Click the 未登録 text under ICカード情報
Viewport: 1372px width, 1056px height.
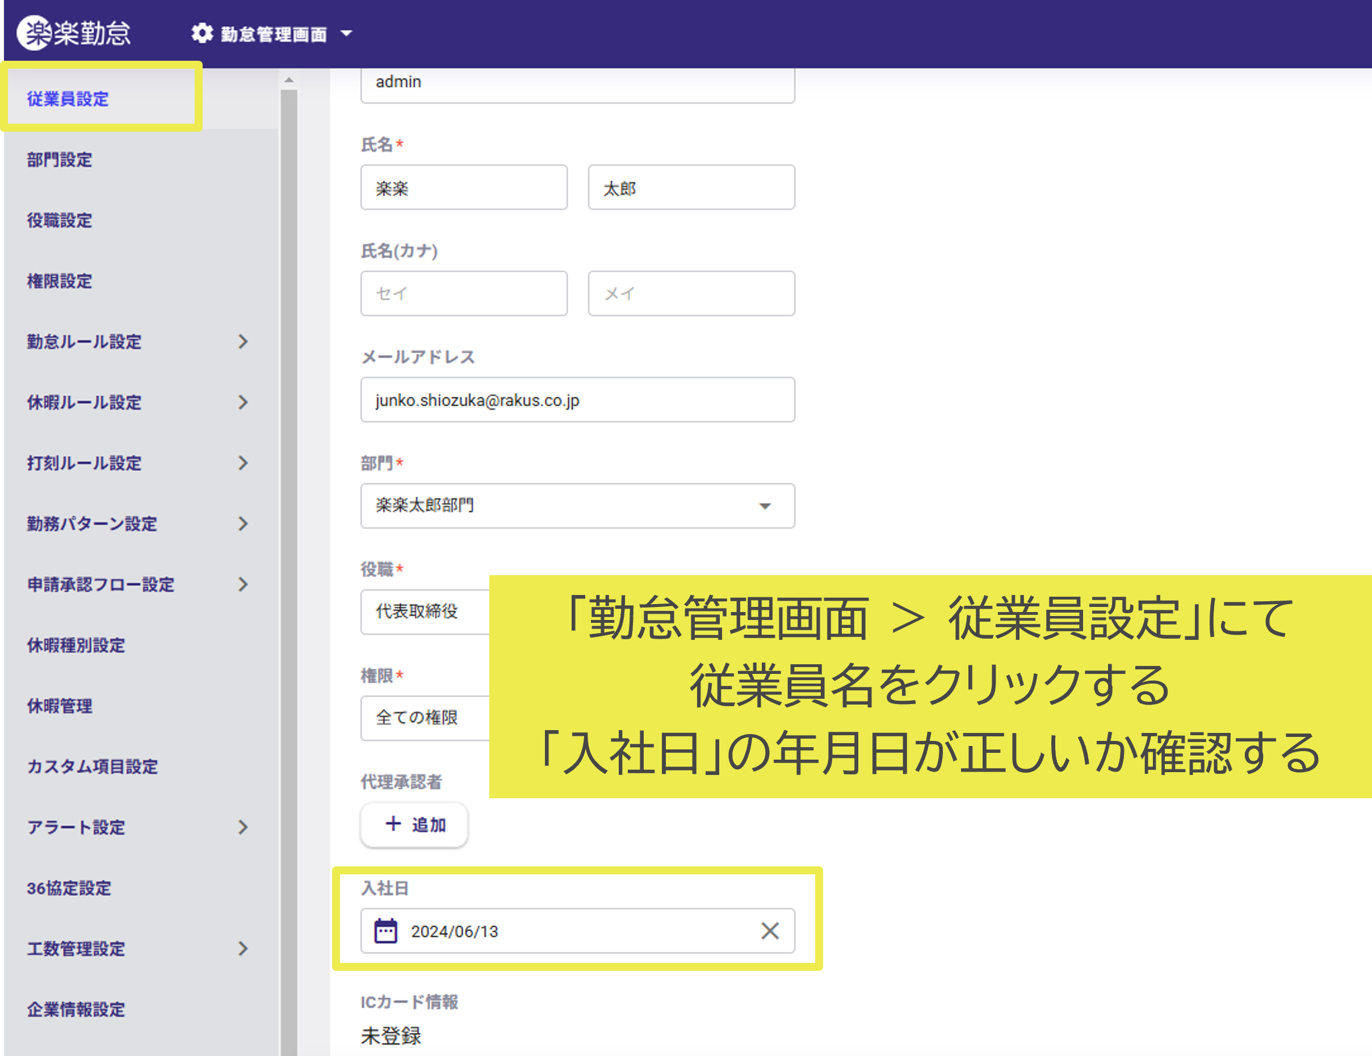point(391,1036)
